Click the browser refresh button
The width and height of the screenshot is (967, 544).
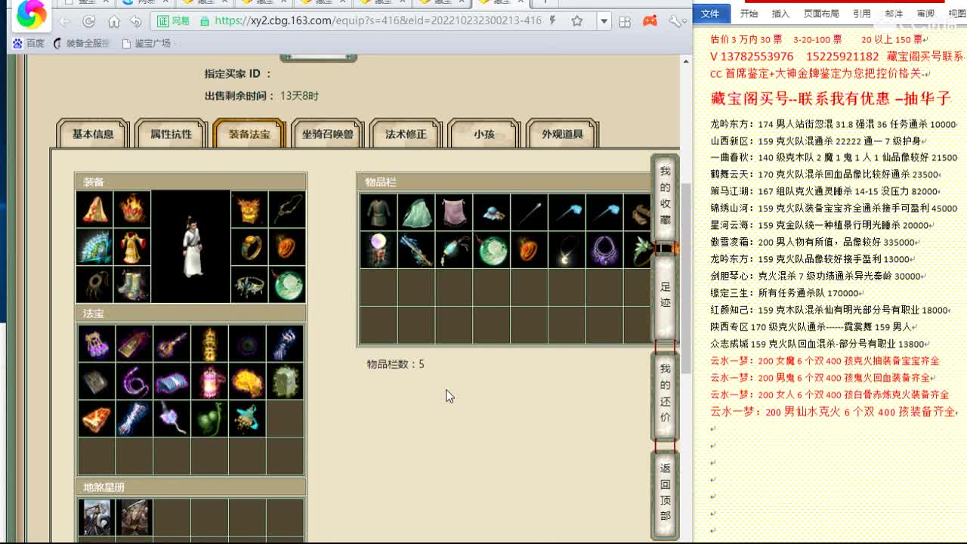coord(89,21)
